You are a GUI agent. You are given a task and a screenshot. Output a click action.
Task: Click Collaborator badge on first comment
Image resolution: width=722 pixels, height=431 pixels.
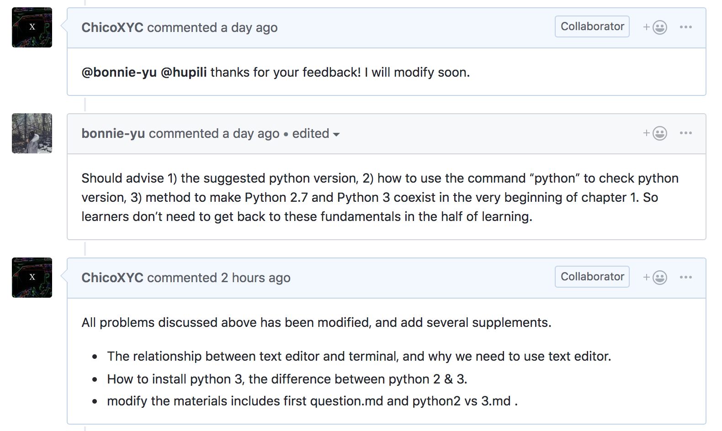click(x=592, y=26)
